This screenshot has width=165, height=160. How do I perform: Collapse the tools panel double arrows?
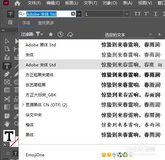tap(3, 30)
